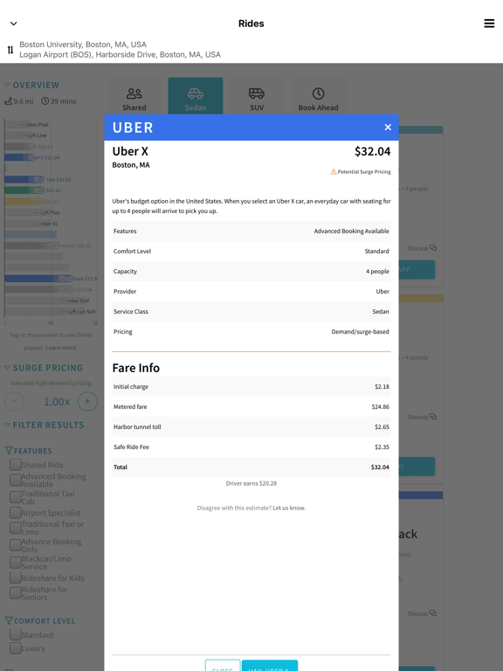Screen dimensions: 503x671
Task: Click the Logan Airport destination address
Action: point(121,55)
